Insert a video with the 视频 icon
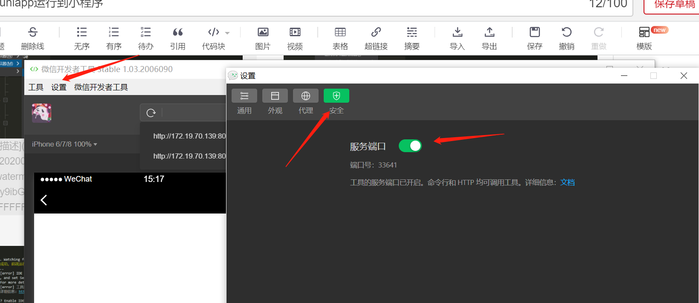699x303 pixels. click(x=295, y=32)
